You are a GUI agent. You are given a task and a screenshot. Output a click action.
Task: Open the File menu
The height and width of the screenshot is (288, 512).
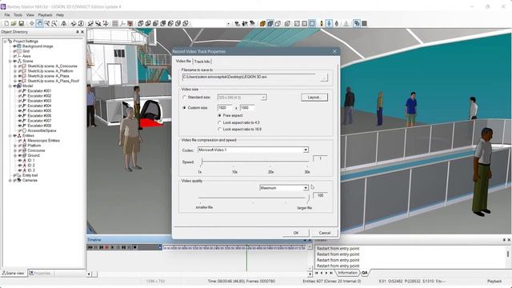tap(7, 15)
